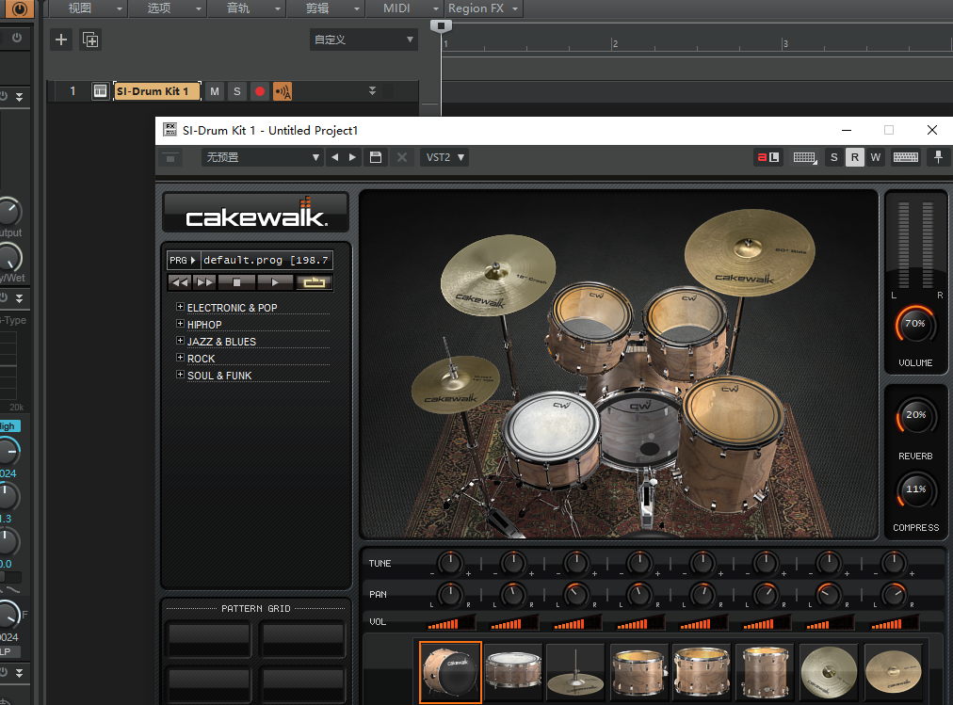Save the preset with floppy icon
Image resolution: width=953 pixels, height=705 pixels.
(x=376, y=157)
